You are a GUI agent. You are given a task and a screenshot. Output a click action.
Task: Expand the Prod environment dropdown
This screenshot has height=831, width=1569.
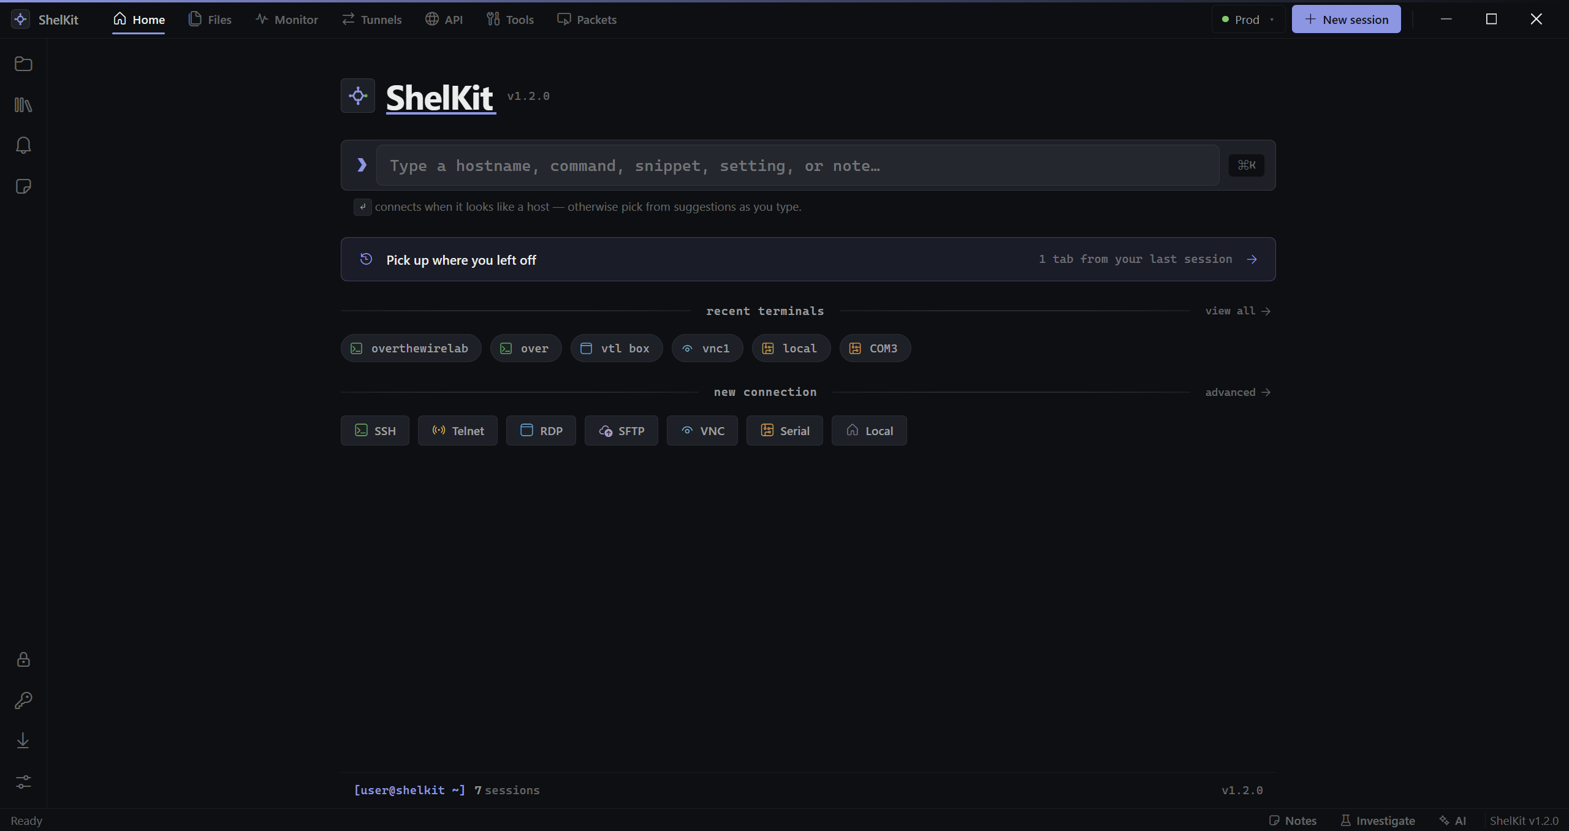point(1248,19)
